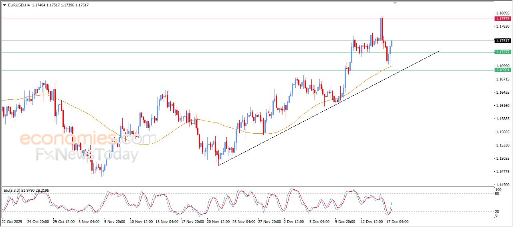Click the 22 Oct 2025 date label

[x=13, y=221]
